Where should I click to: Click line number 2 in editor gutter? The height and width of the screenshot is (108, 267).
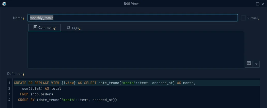coord(9,89)
